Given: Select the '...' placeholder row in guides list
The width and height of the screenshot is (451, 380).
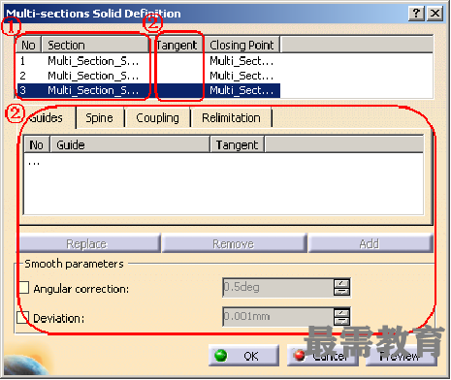Looking at the screenshot, I should (34, 162).
